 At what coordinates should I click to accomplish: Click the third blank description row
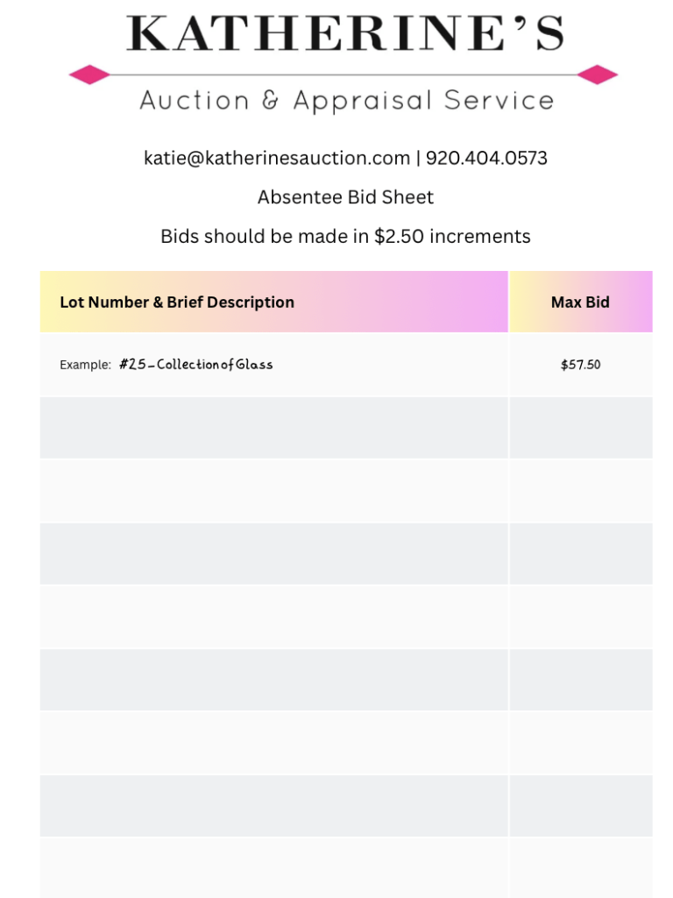click(x=273, y=553)
